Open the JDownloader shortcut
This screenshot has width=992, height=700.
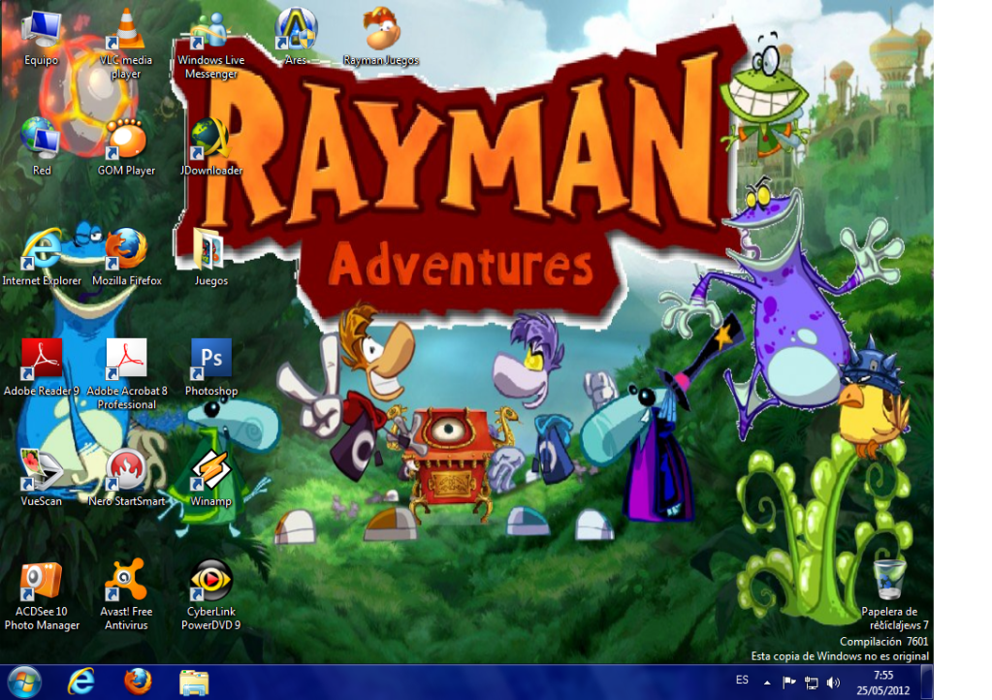(x=210, y=146)
